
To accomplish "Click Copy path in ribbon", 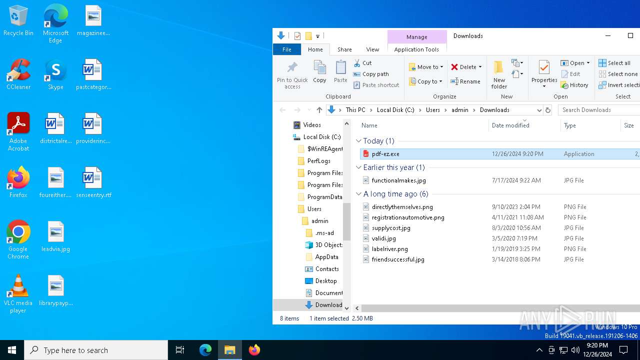I will point(370,74).
